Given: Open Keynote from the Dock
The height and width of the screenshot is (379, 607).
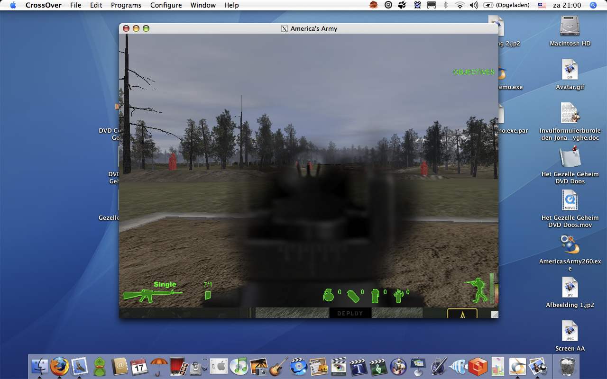Looking at the screenshot, I should click(x=418, y=366).
